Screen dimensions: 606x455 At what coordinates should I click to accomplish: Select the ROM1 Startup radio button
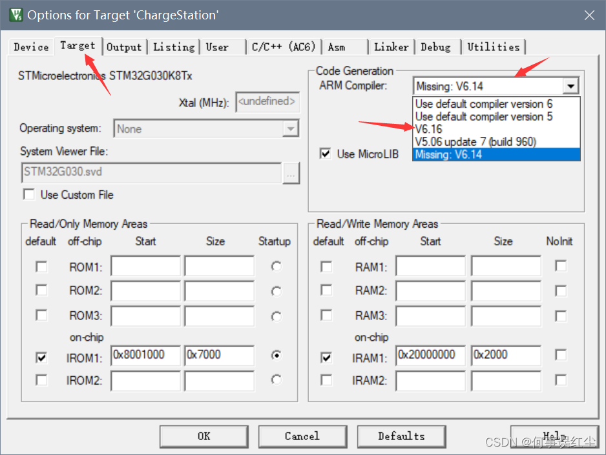click(276, 267)
